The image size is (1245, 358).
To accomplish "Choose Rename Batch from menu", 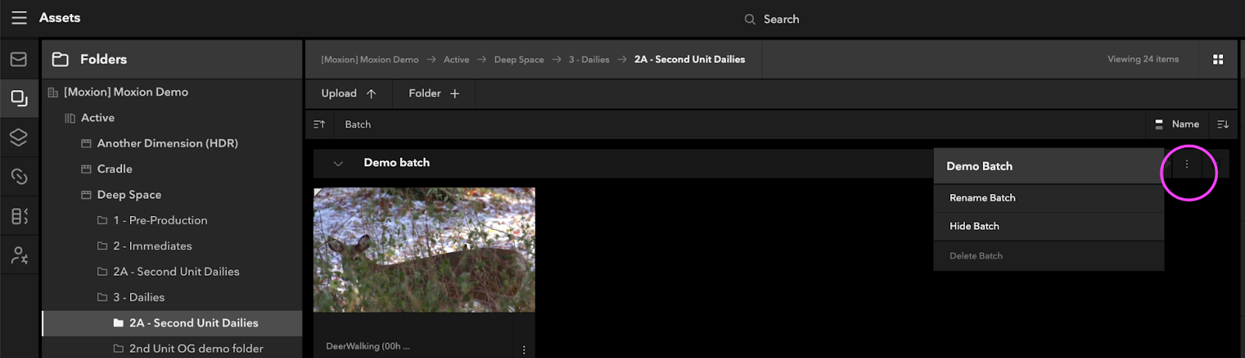I will (1048, 198).
